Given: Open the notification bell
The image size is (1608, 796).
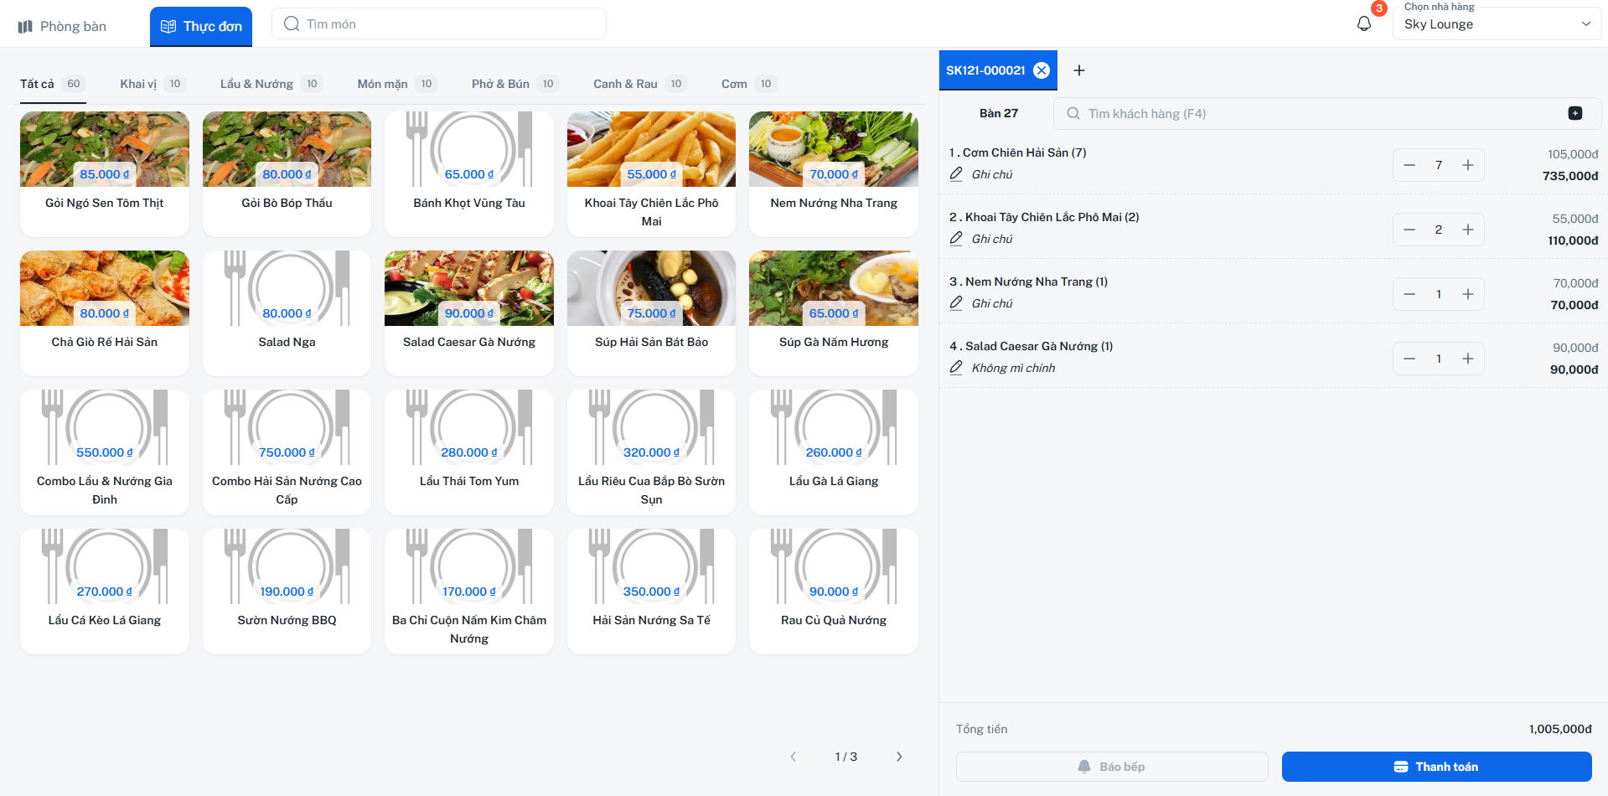Looking at the screenshot, I should point(1363,24).
